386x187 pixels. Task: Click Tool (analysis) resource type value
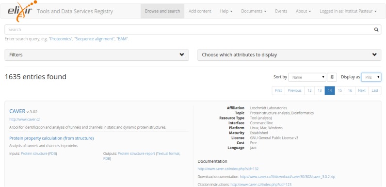pos(261,118)
